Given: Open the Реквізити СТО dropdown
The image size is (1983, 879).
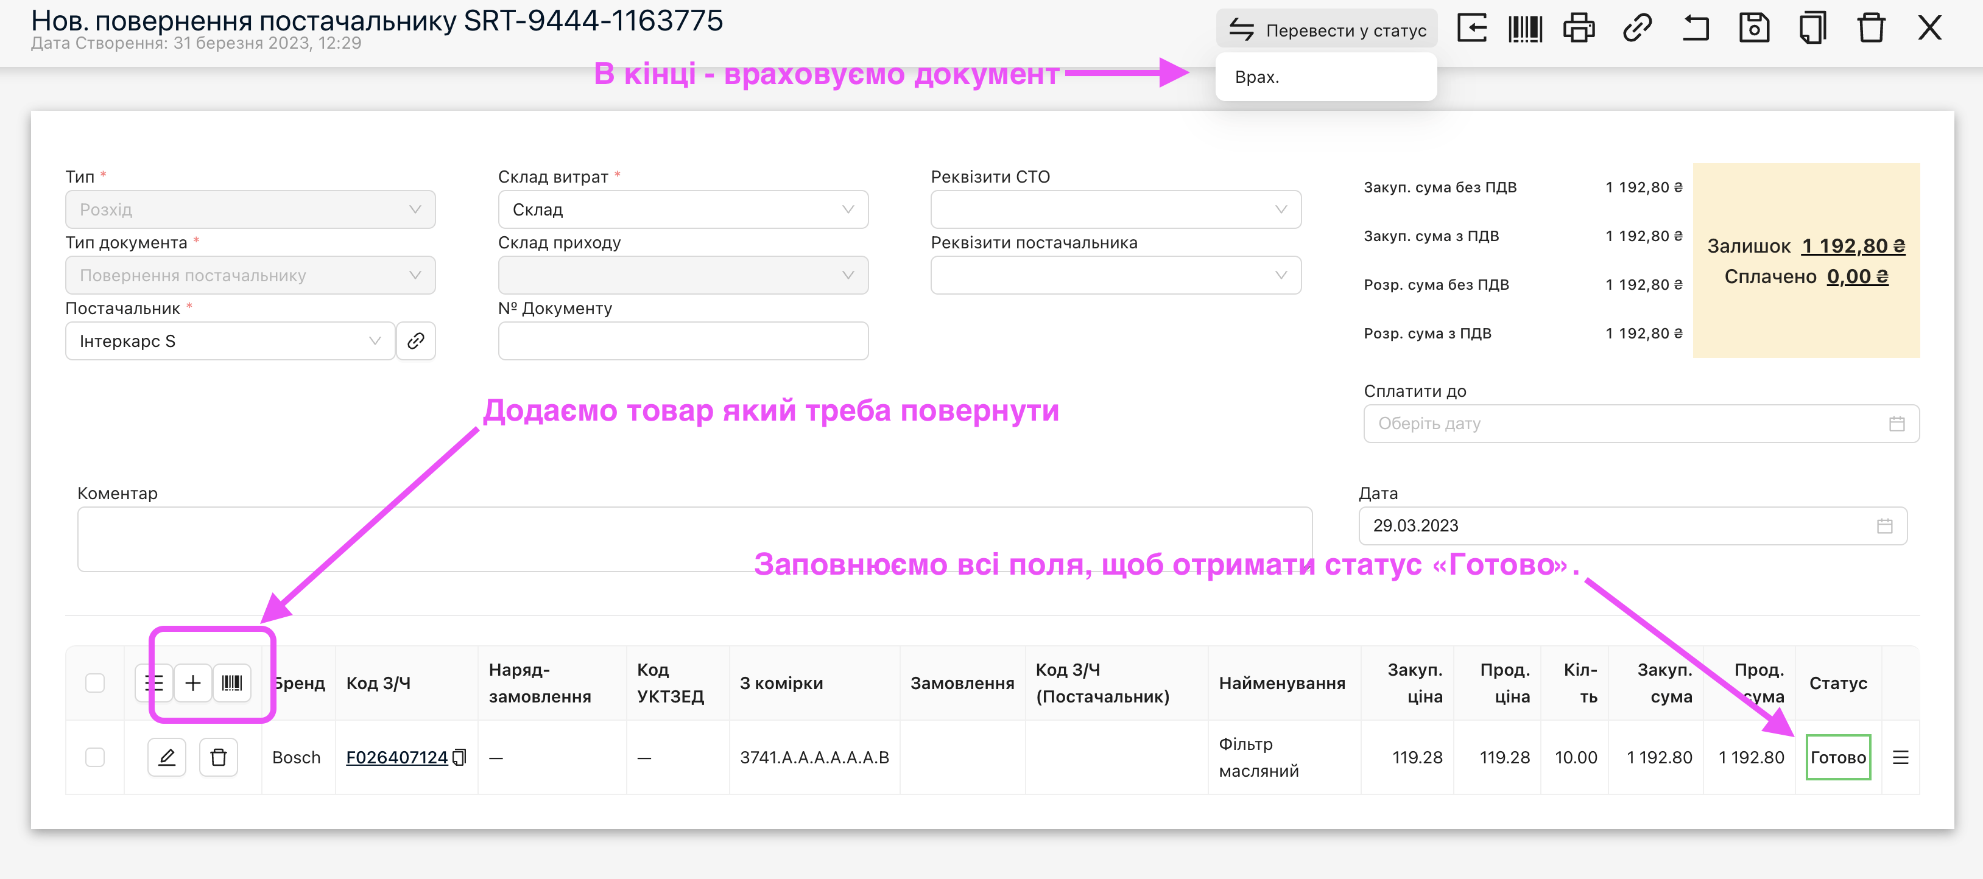Looking at the screenshot, I should (x=1115, y=209).
